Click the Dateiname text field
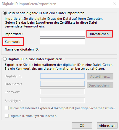Screen dimensions: 119x130 point(62,84)
